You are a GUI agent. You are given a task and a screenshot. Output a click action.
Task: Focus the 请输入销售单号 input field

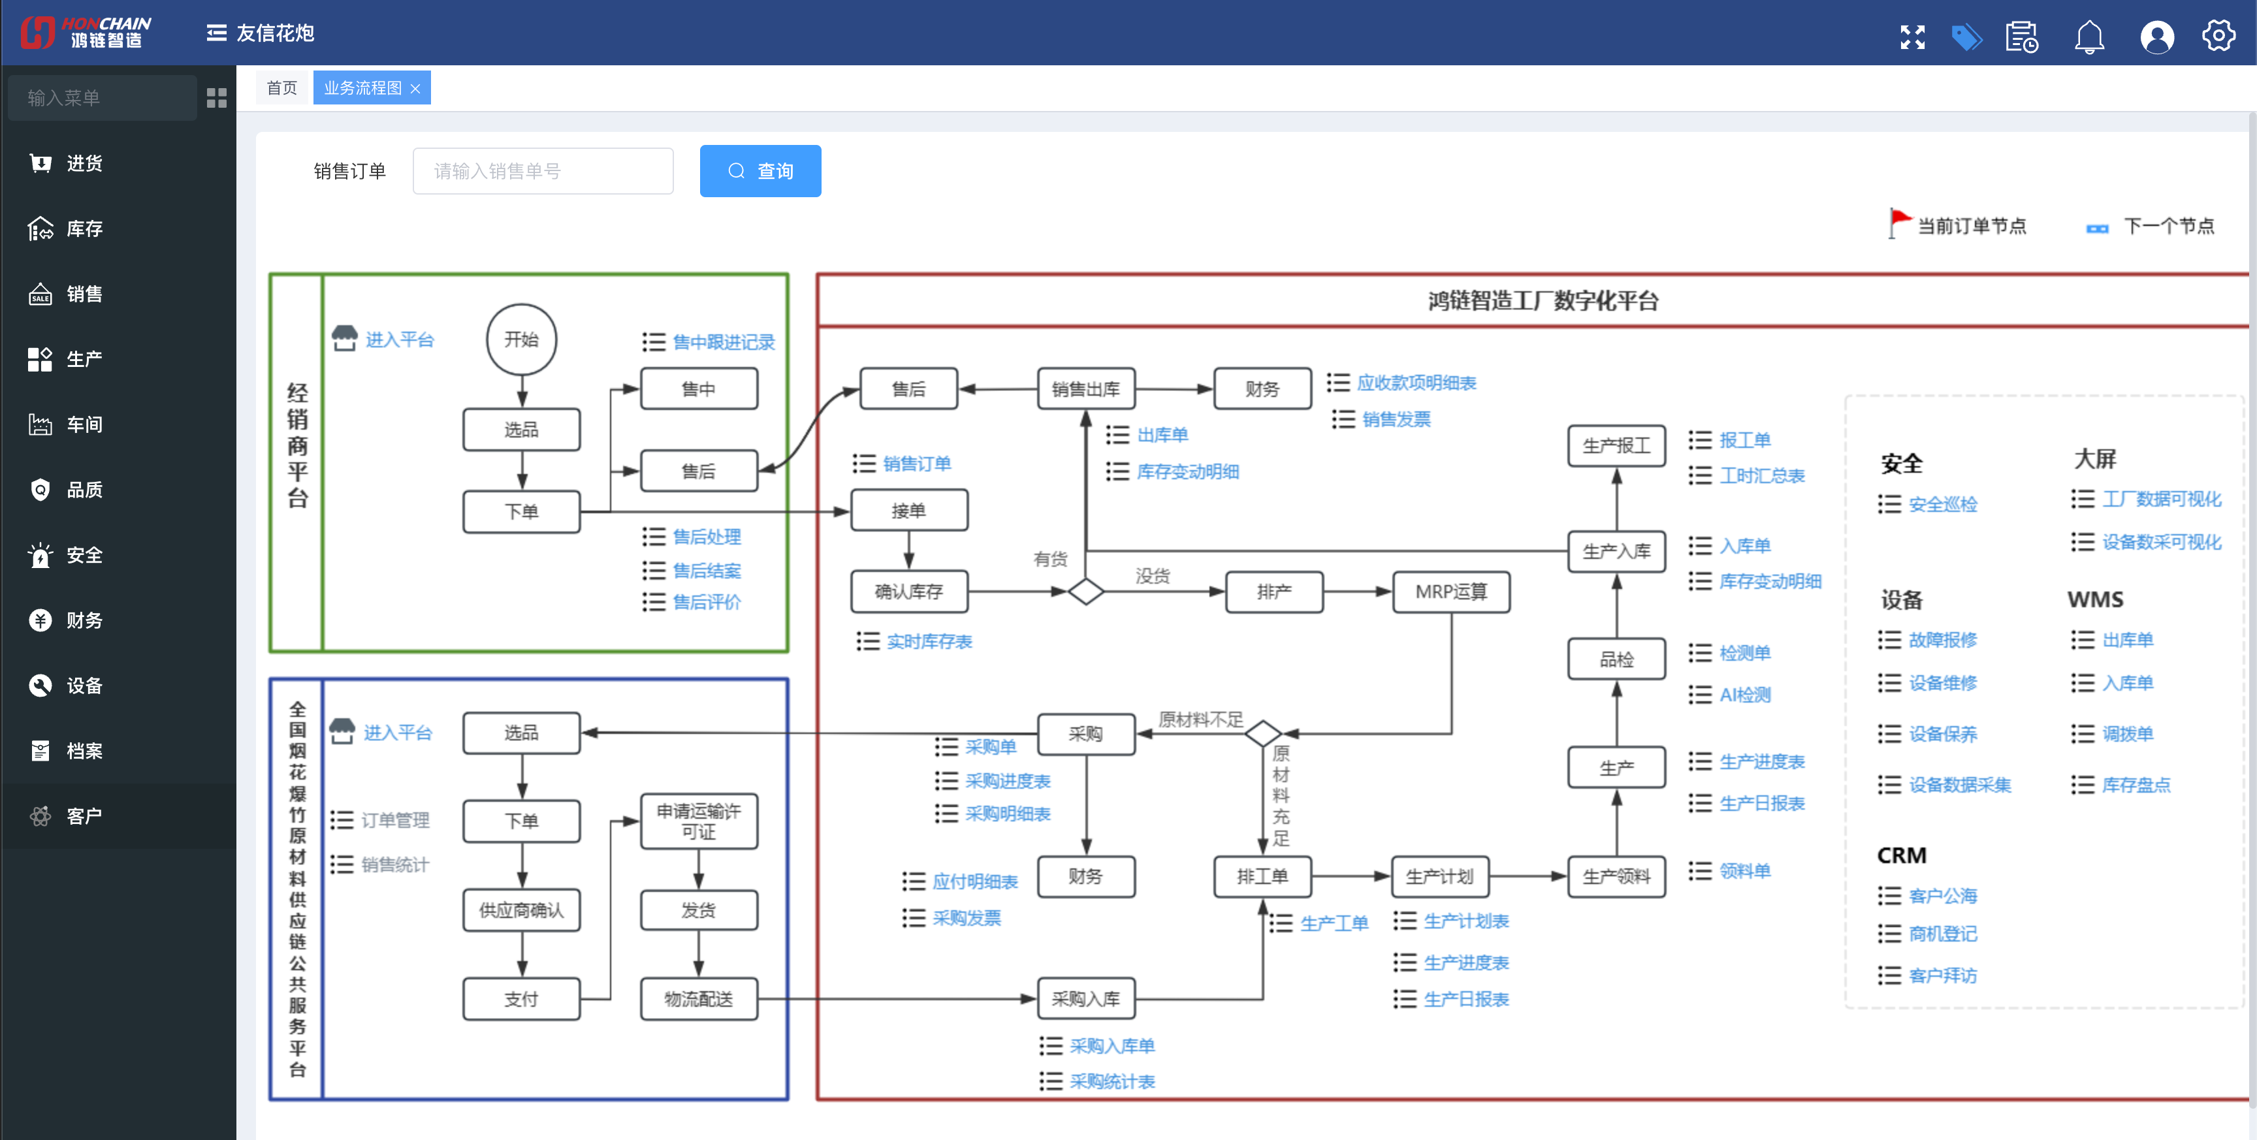[x=542, y=171]
